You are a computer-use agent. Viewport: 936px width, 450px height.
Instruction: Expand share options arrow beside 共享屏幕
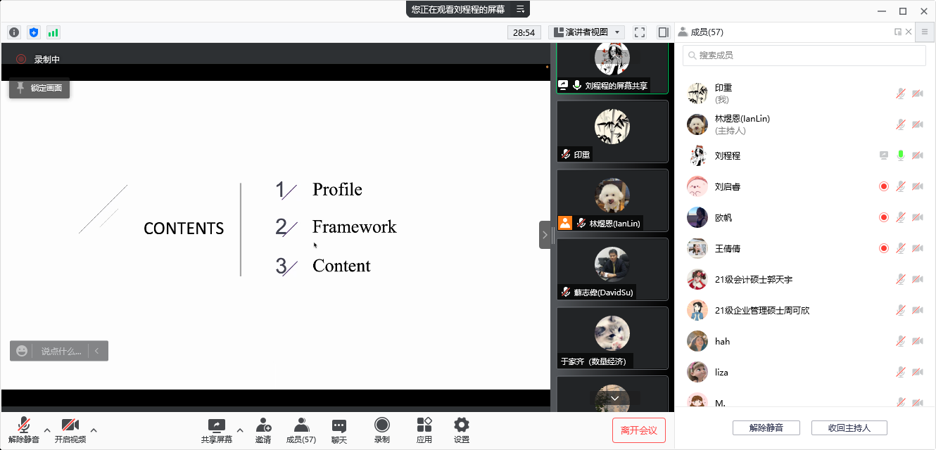click(239, 430)
